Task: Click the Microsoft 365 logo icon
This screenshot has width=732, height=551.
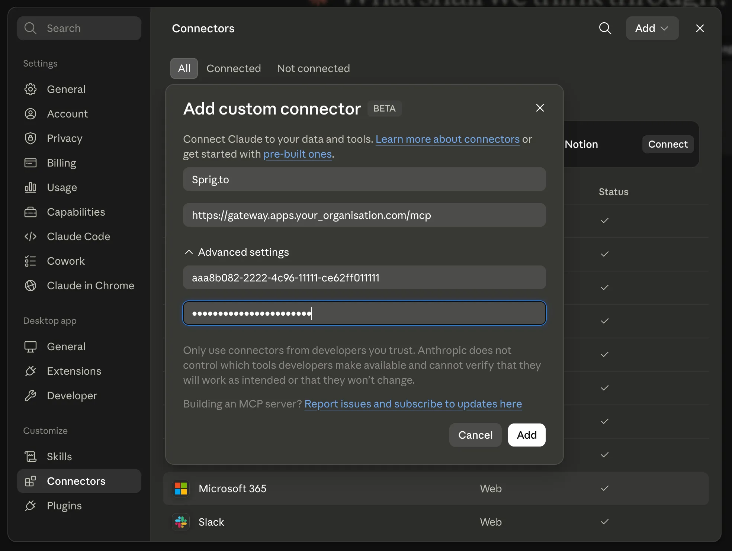Action: (181, 489)
